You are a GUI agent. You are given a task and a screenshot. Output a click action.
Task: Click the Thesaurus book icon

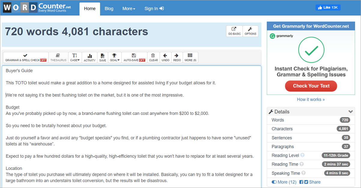pos(58,56)
